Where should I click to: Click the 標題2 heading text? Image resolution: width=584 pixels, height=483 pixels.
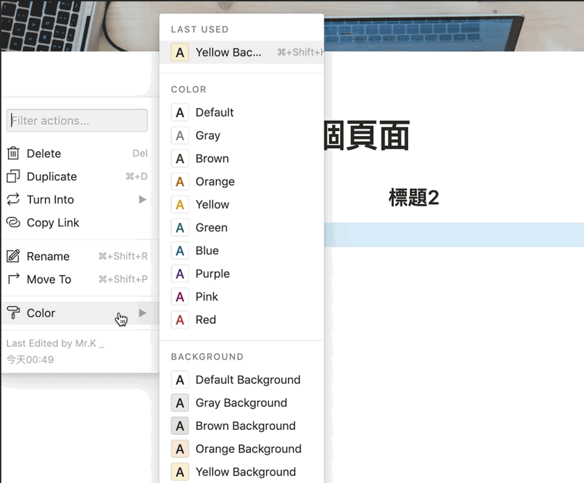pyautogui.click(x=413, y=198)
